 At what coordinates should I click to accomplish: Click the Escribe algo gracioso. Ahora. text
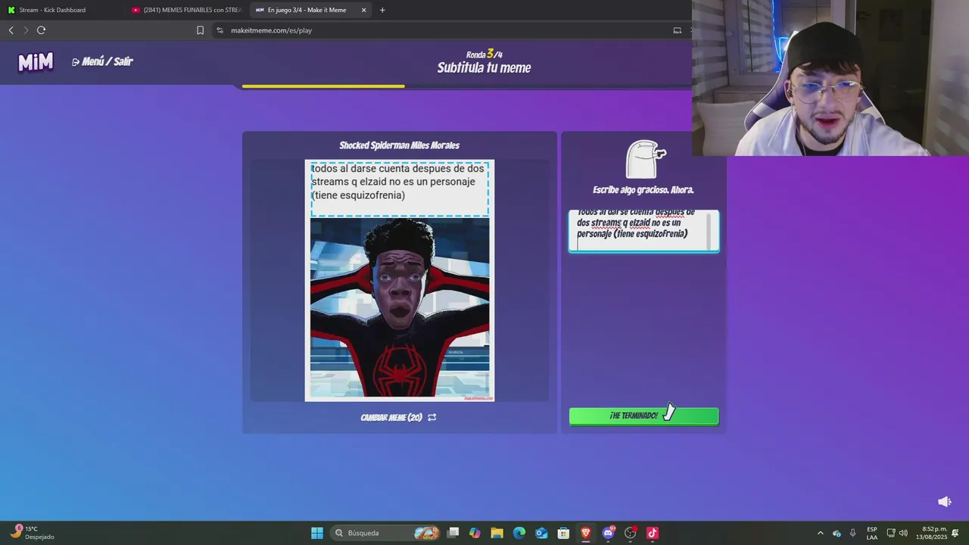click(x=643, y=190)
